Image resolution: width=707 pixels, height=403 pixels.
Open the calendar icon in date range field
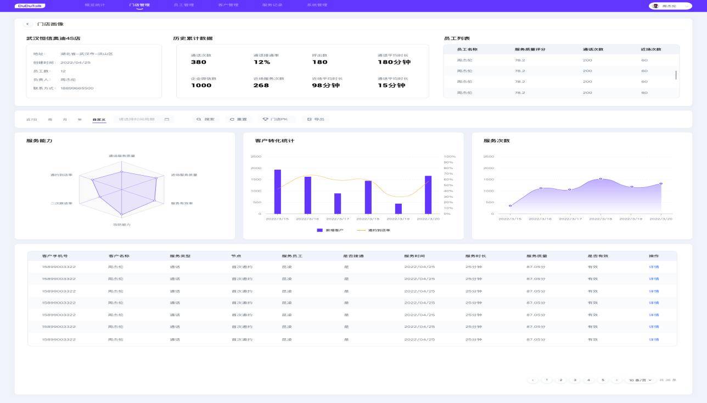click(x=167, y=119)
